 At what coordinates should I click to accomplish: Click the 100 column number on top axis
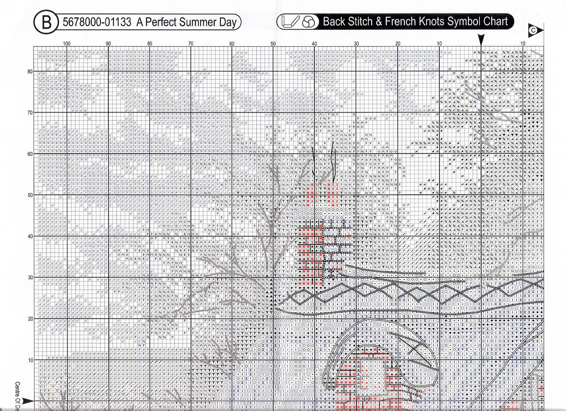click(66, 44)
